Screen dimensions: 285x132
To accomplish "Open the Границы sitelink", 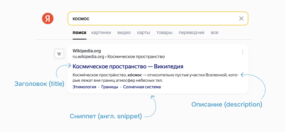I will 110,87.
